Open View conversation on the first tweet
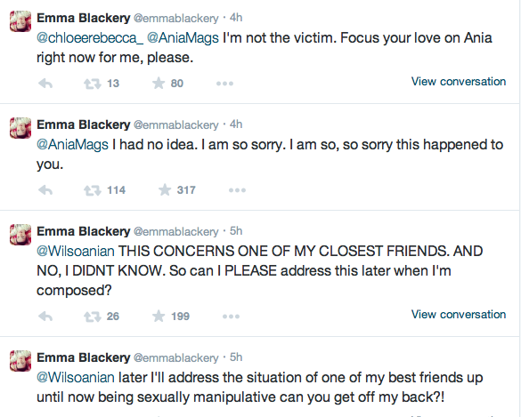 tap(459, 82)
